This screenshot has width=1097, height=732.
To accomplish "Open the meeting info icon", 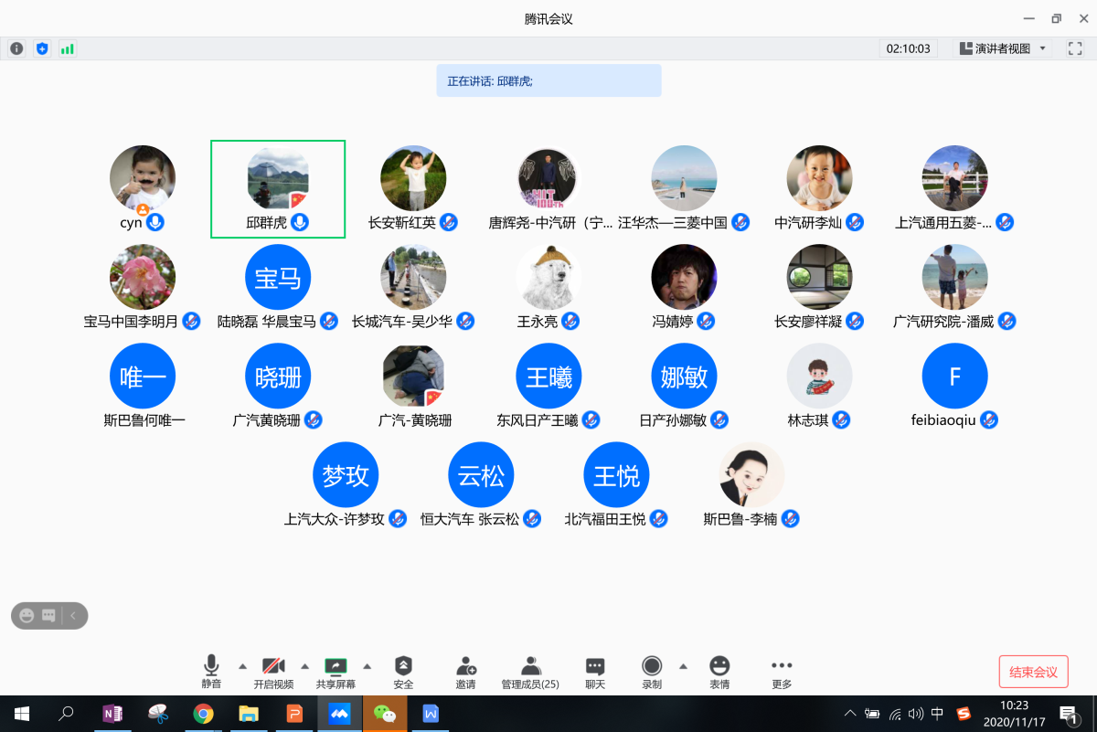I will click(16, 48).
